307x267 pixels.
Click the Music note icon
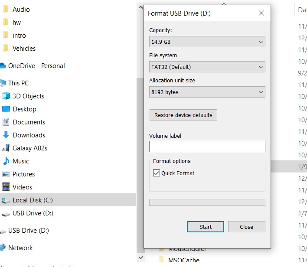coord(6,161)
